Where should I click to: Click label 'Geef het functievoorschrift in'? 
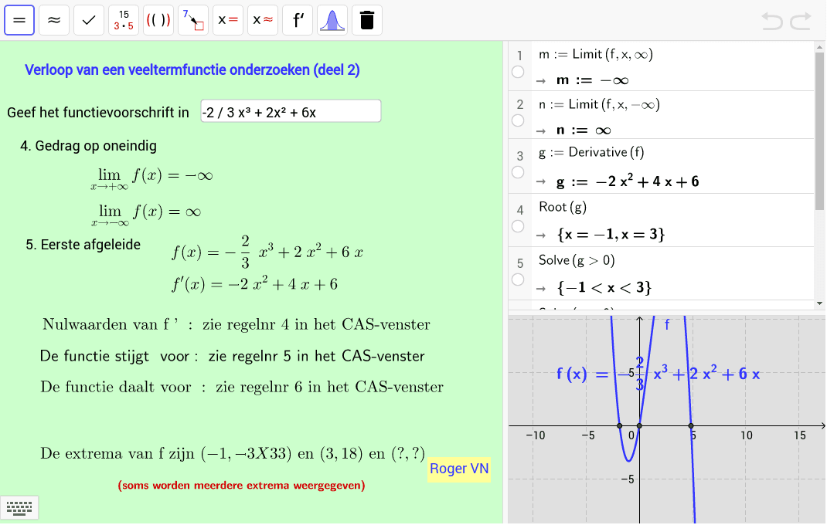click(98, 112)
